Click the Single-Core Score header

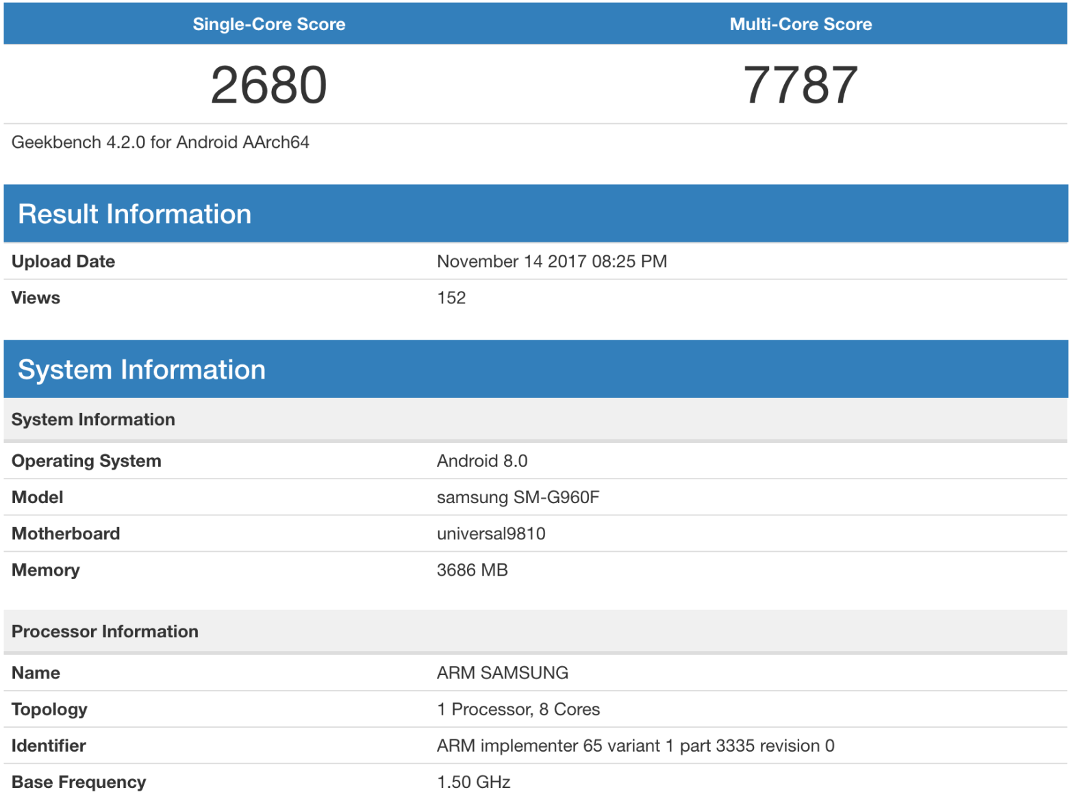(269, 24)
